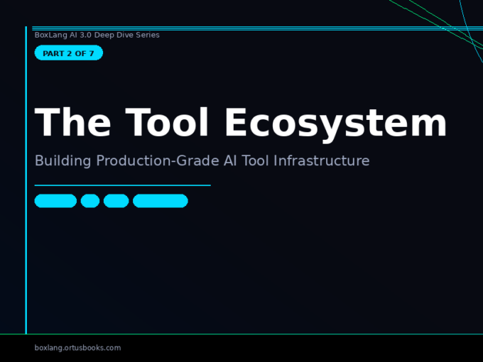Open the boxlang.ortusbooks.com footer link
The width and height of the screenshot is (483, 362).
(x=77, y=348)
